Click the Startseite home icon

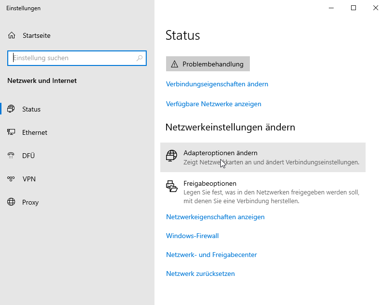(x=12, y=35)
